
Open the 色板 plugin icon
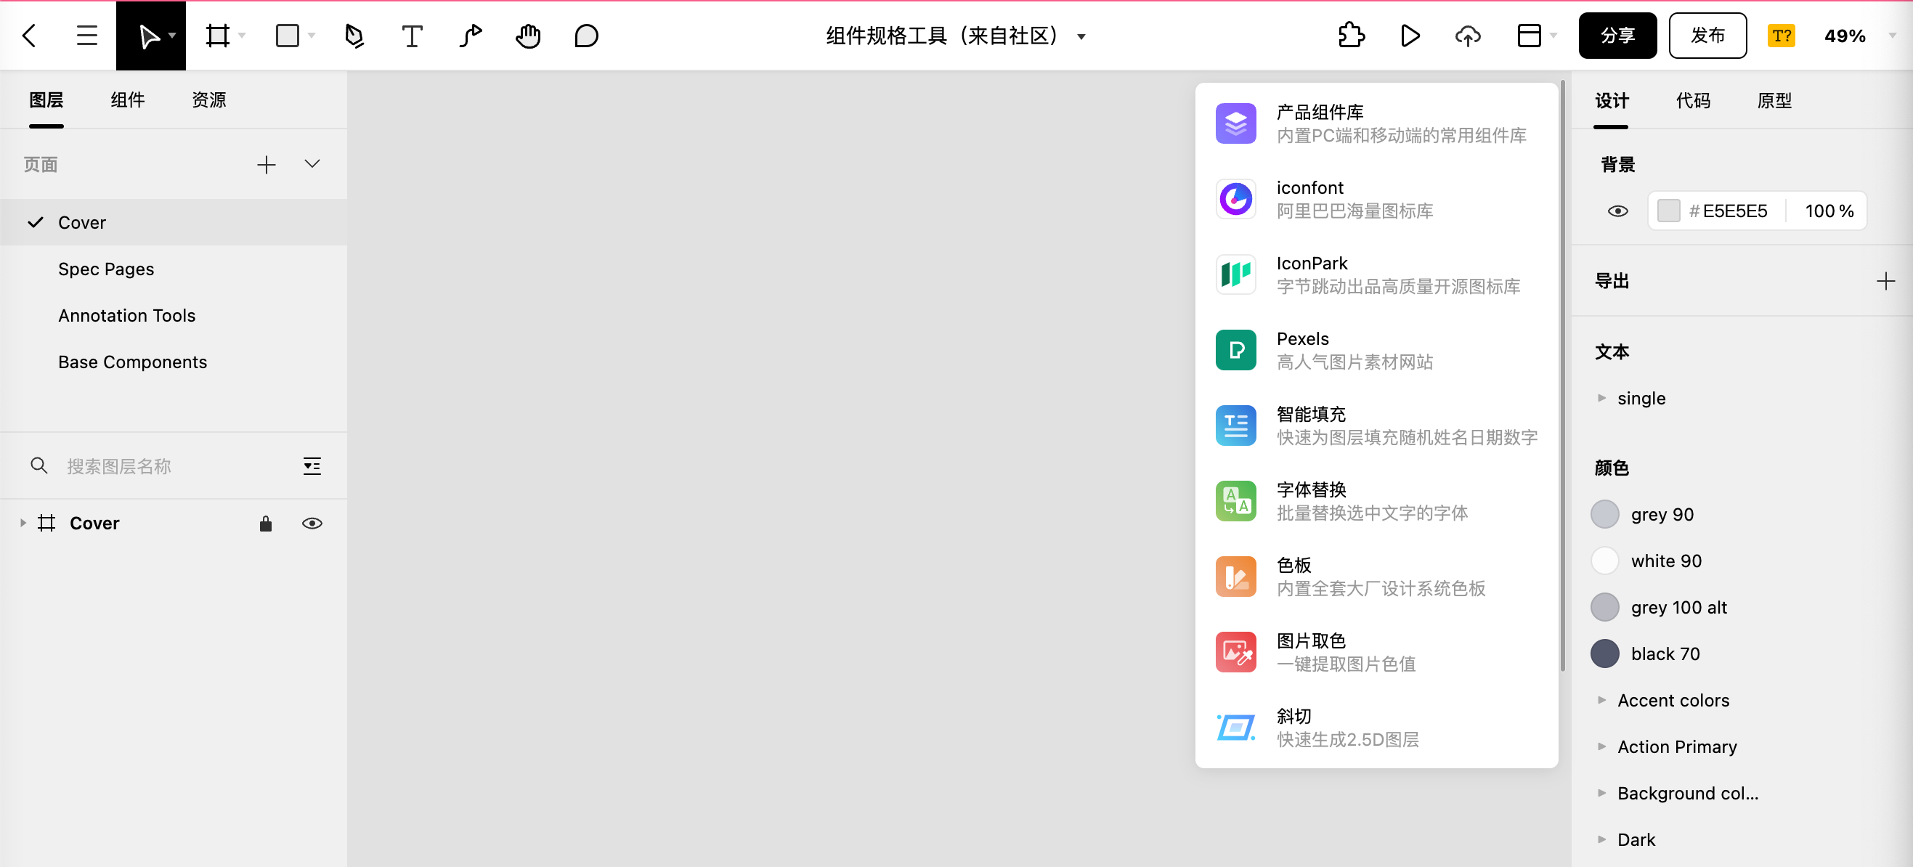click(x=1235, y=576)
